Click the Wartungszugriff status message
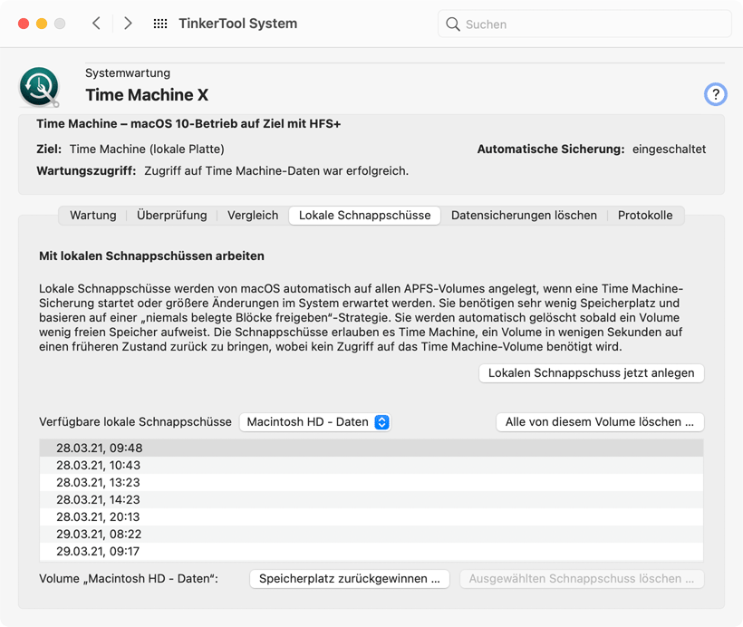Screen dimensions: 743x627 (x=276, y=170)
